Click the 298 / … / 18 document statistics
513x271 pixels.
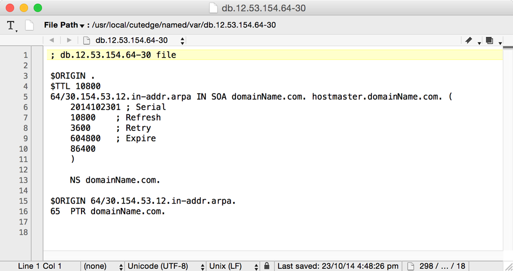click(x=442, y=266)
